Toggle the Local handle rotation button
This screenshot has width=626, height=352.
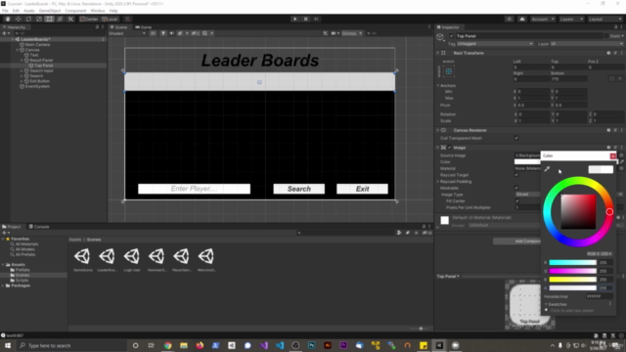110,19
